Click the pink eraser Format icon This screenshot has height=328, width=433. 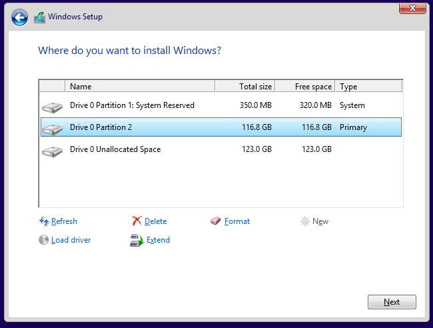click(216, 221)
